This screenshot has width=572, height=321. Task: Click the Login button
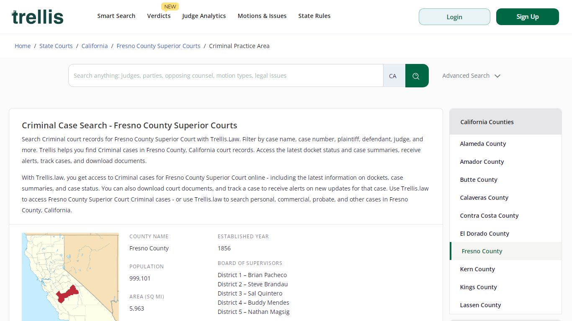point(454,17)
